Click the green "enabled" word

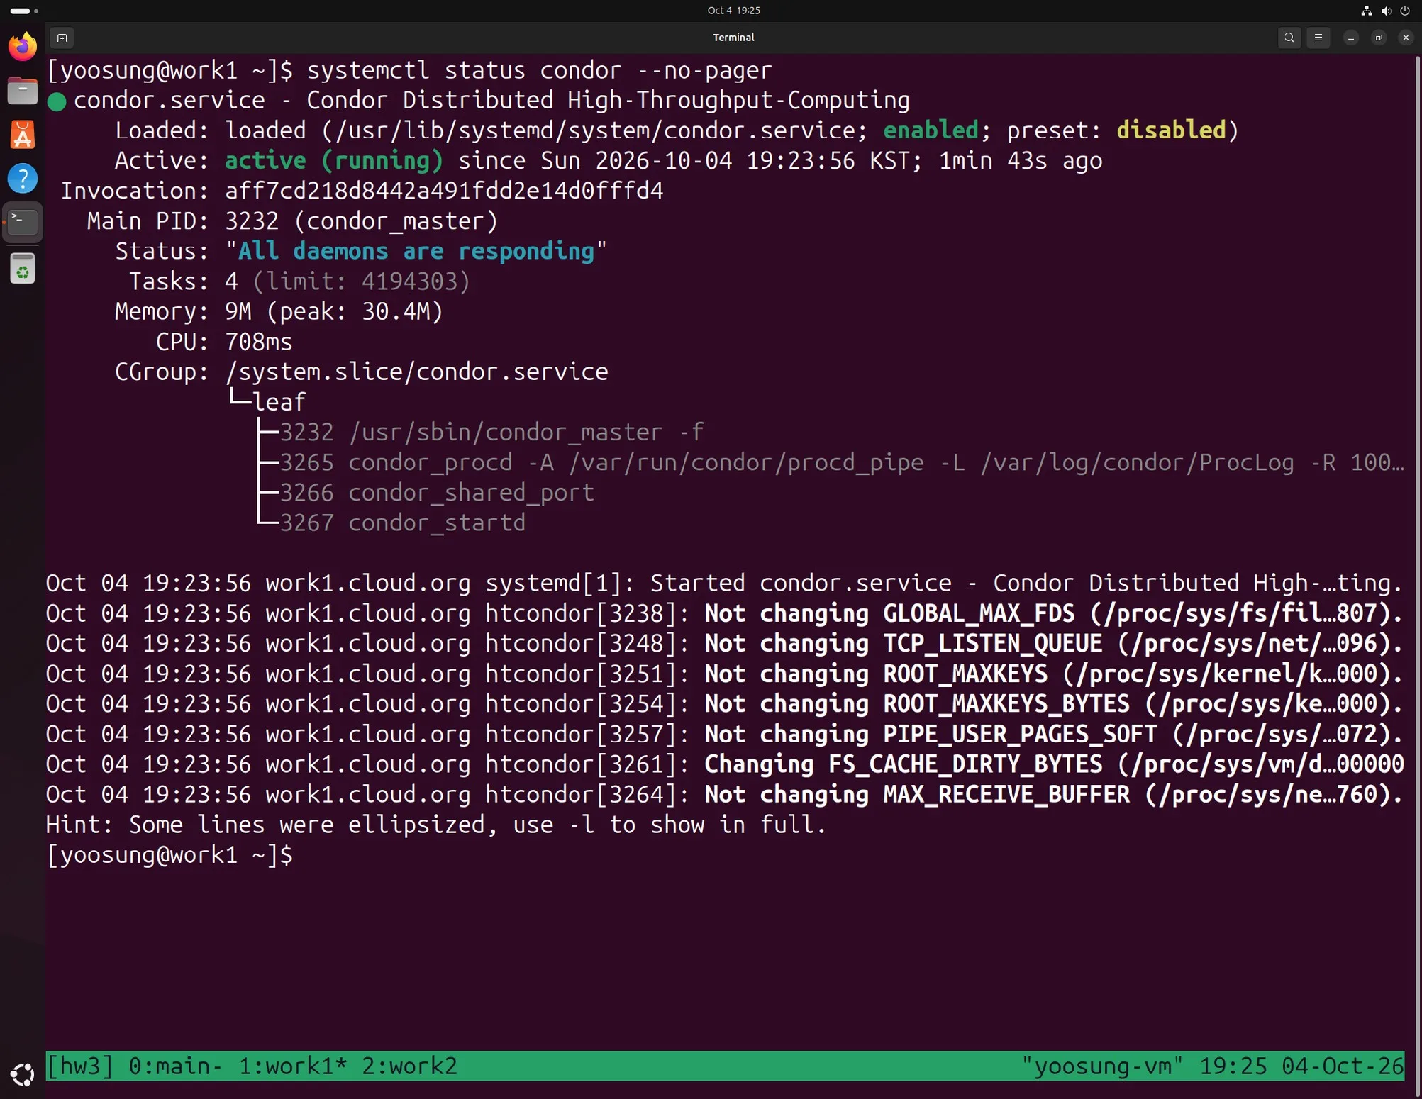pyautogui.click(x=931, y=130)
